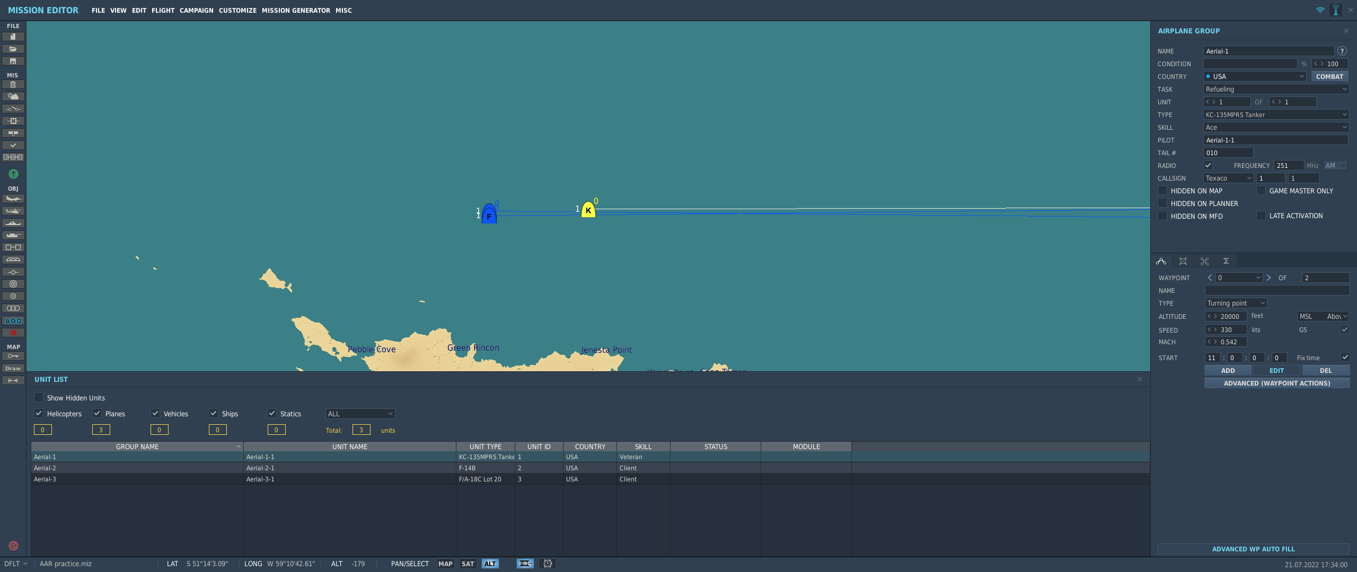This screenshot has height=572, width=1357.
Task: Select the ship group placement tool
Action: click(x=13, y=223)
